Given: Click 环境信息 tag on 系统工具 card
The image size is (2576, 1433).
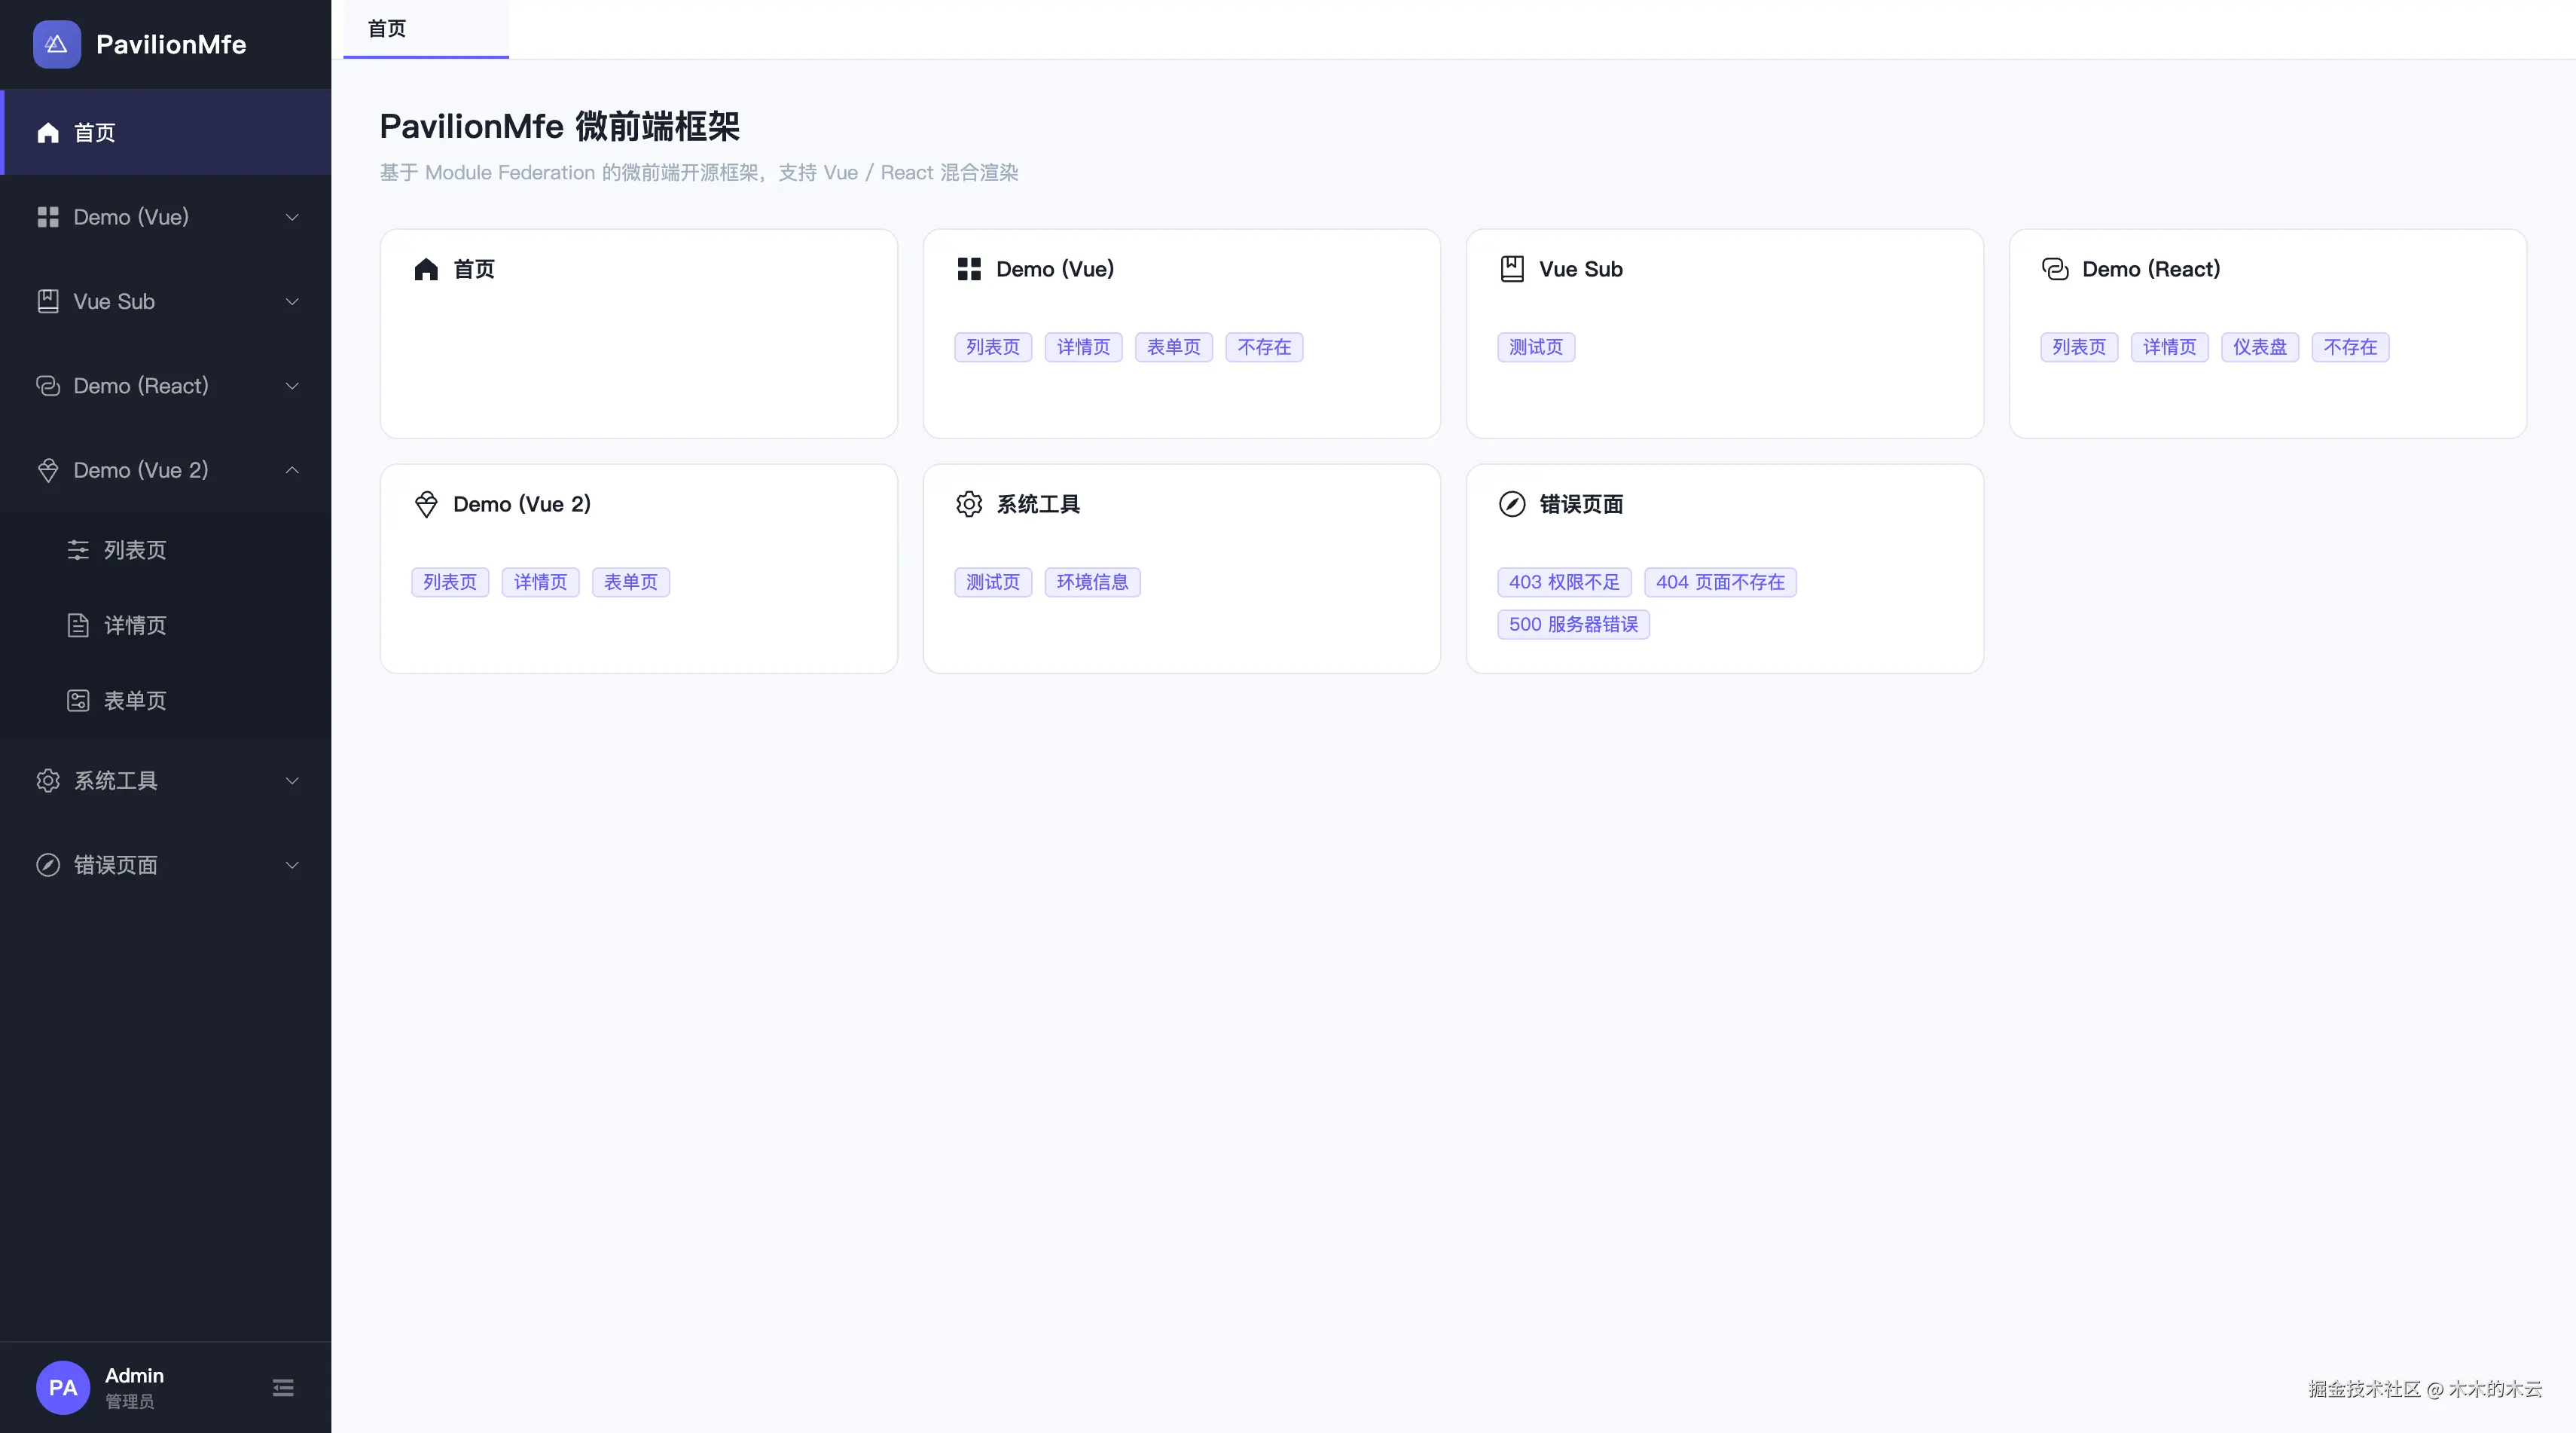Looking at the screenshot, I should pyautogui.click(x=1093, y=582).
